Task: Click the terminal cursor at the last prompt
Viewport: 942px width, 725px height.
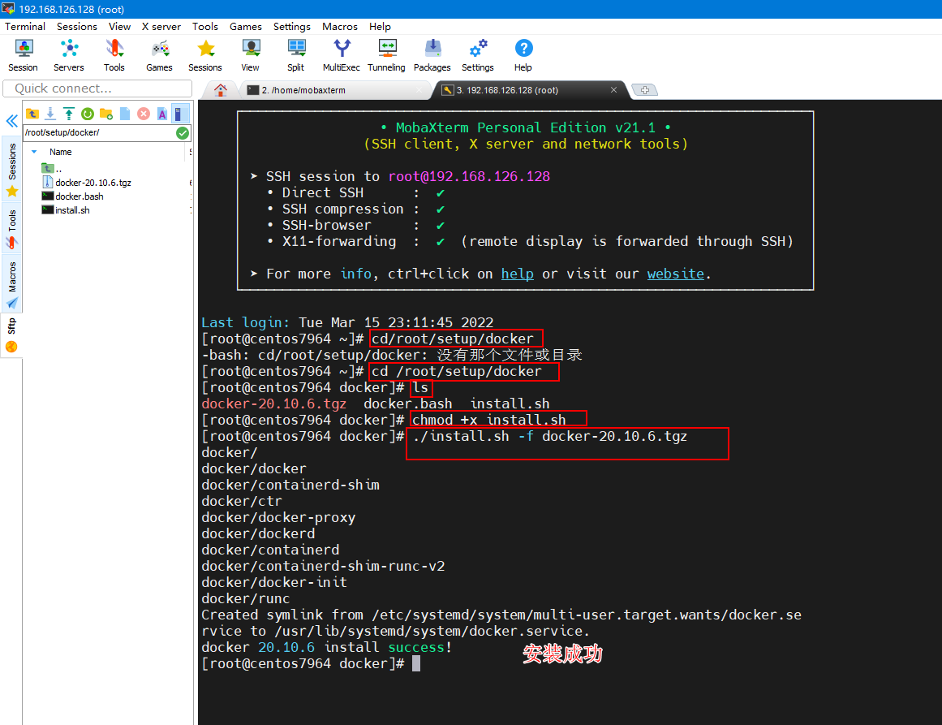Action: (x=415, y=663)
